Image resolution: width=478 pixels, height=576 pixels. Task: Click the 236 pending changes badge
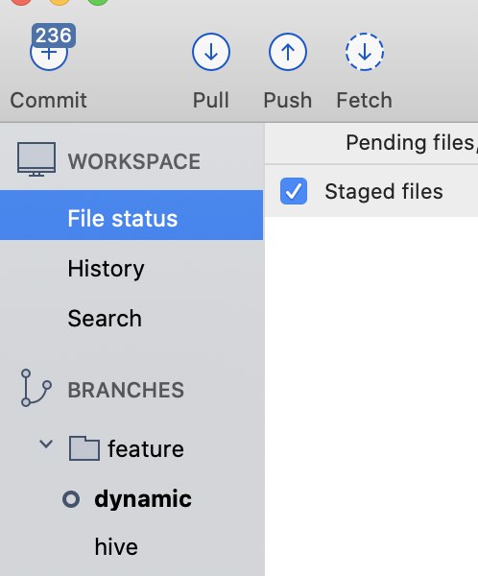click(54, 36)
